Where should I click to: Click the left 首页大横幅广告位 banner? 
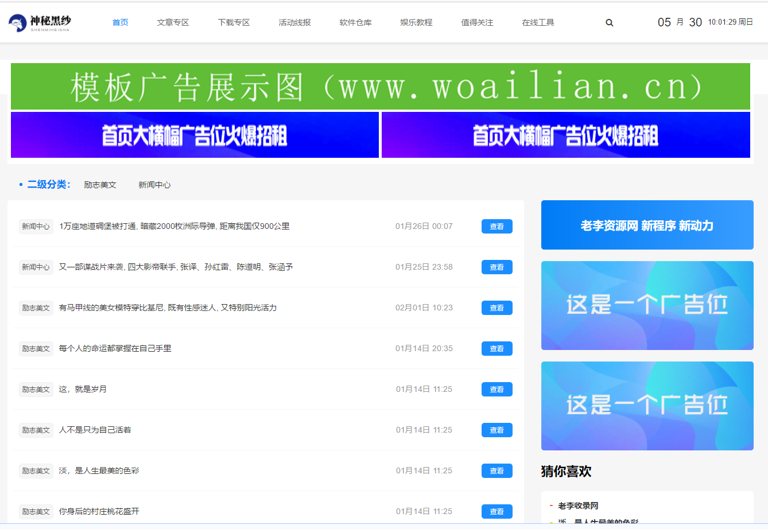[x=195, y=135]
